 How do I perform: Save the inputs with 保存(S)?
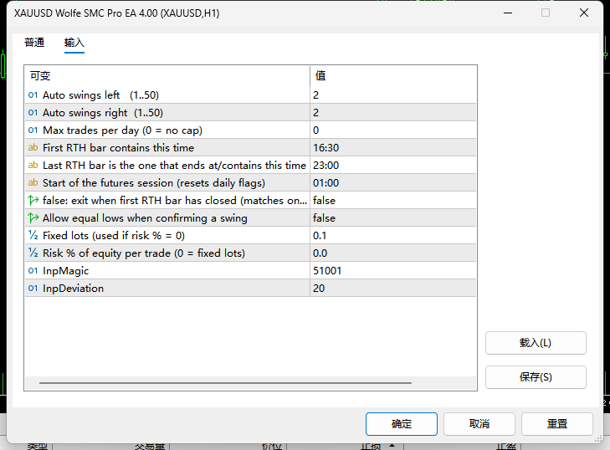pyautogui.click(x=536, y=377)
